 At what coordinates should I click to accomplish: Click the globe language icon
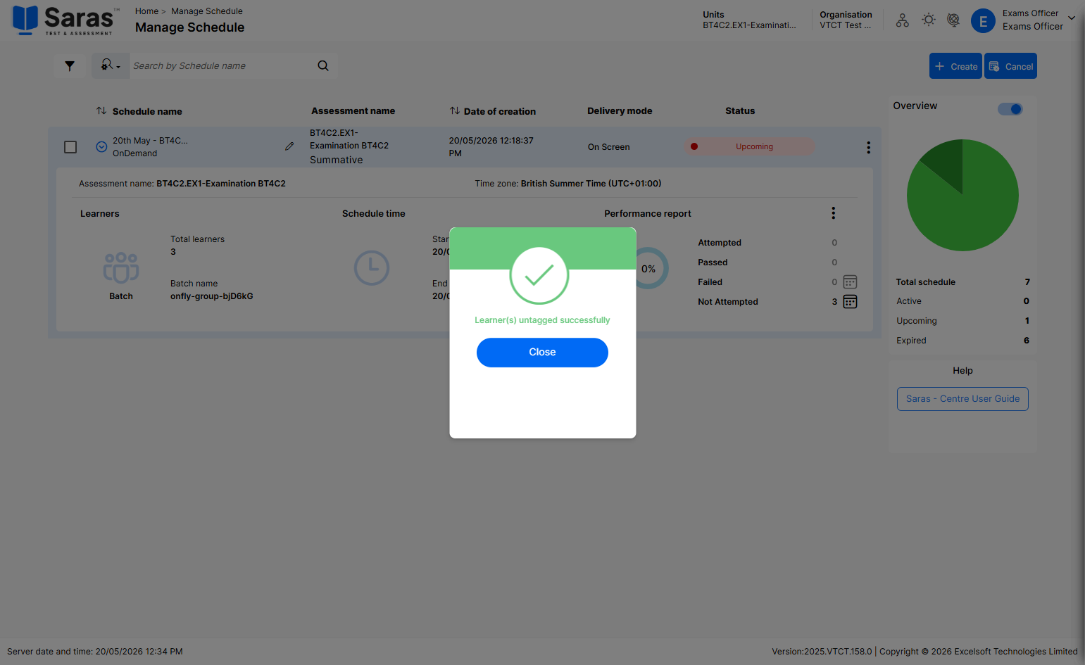pos(953,20)
